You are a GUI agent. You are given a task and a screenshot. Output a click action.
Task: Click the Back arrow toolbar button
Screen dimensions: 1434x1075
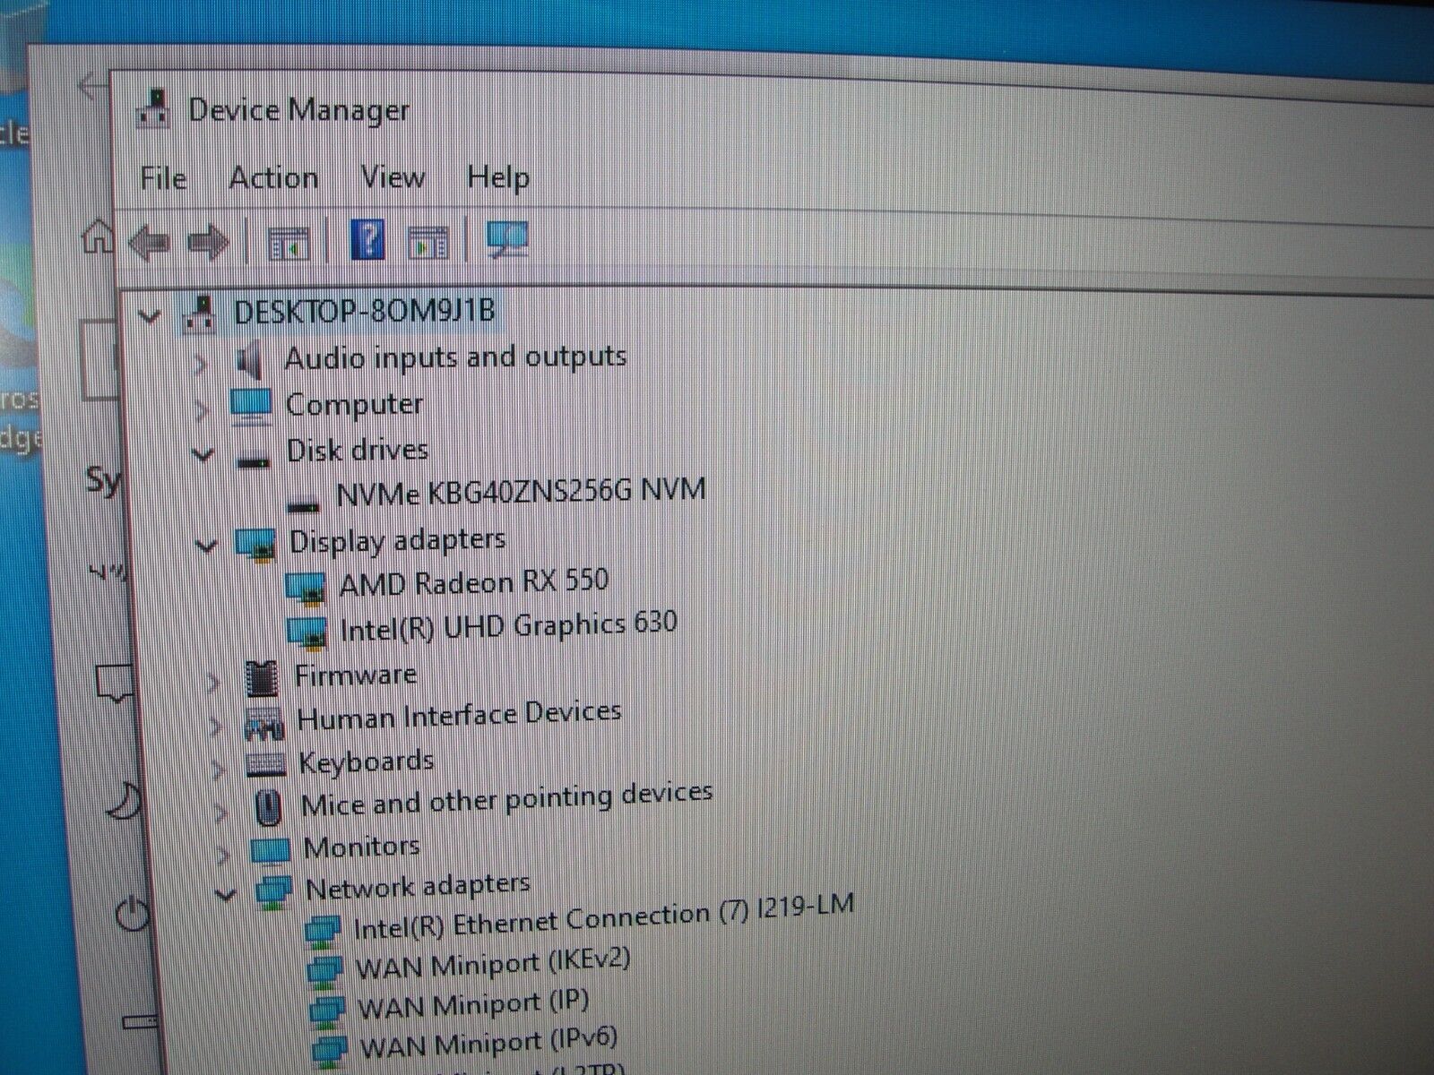click(x=150, y=242)
